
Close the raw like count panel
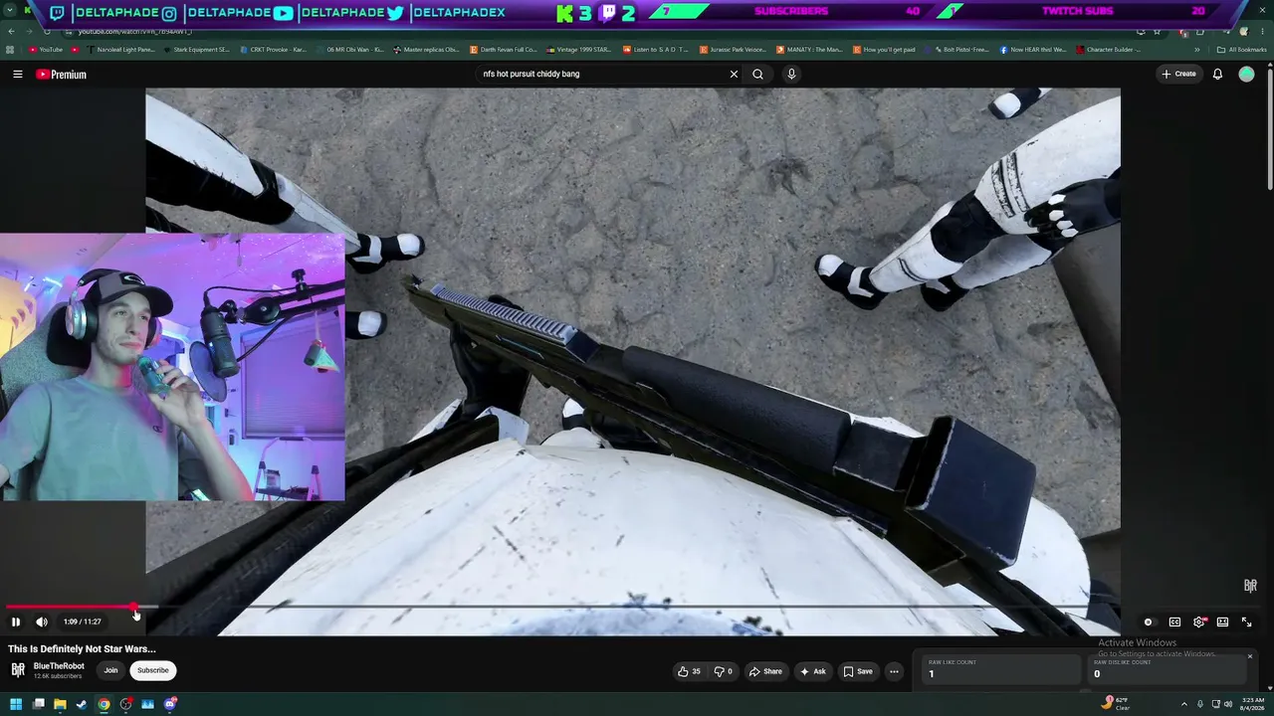(x=1249, y=656)
